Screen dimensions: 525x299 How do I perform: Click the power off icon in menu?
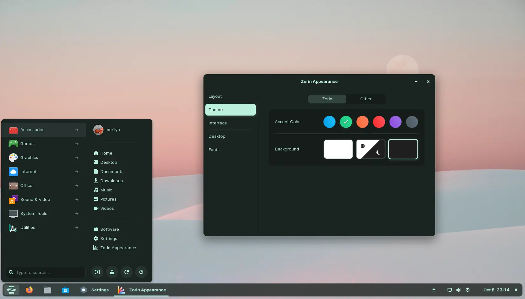coord(141,272)
